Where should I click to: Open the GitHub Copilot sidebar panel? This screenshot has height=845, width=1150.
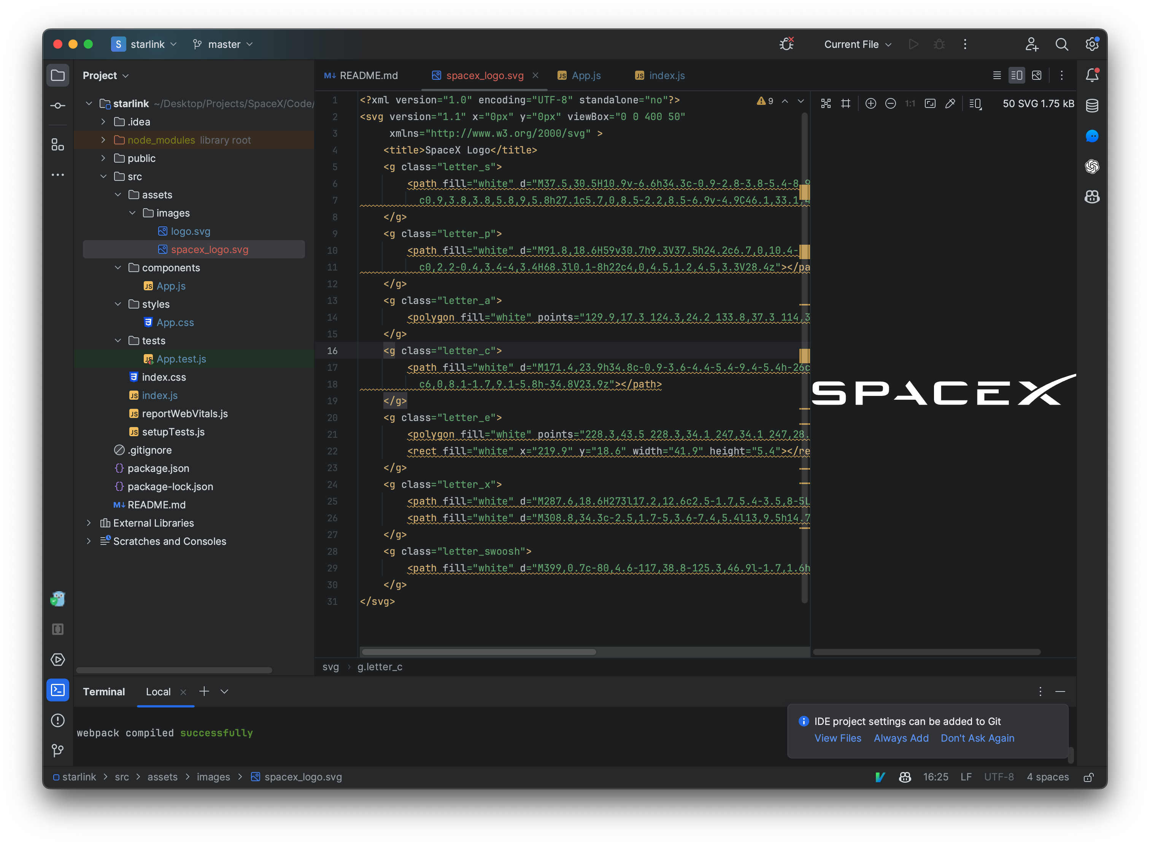coord(1092,197)
